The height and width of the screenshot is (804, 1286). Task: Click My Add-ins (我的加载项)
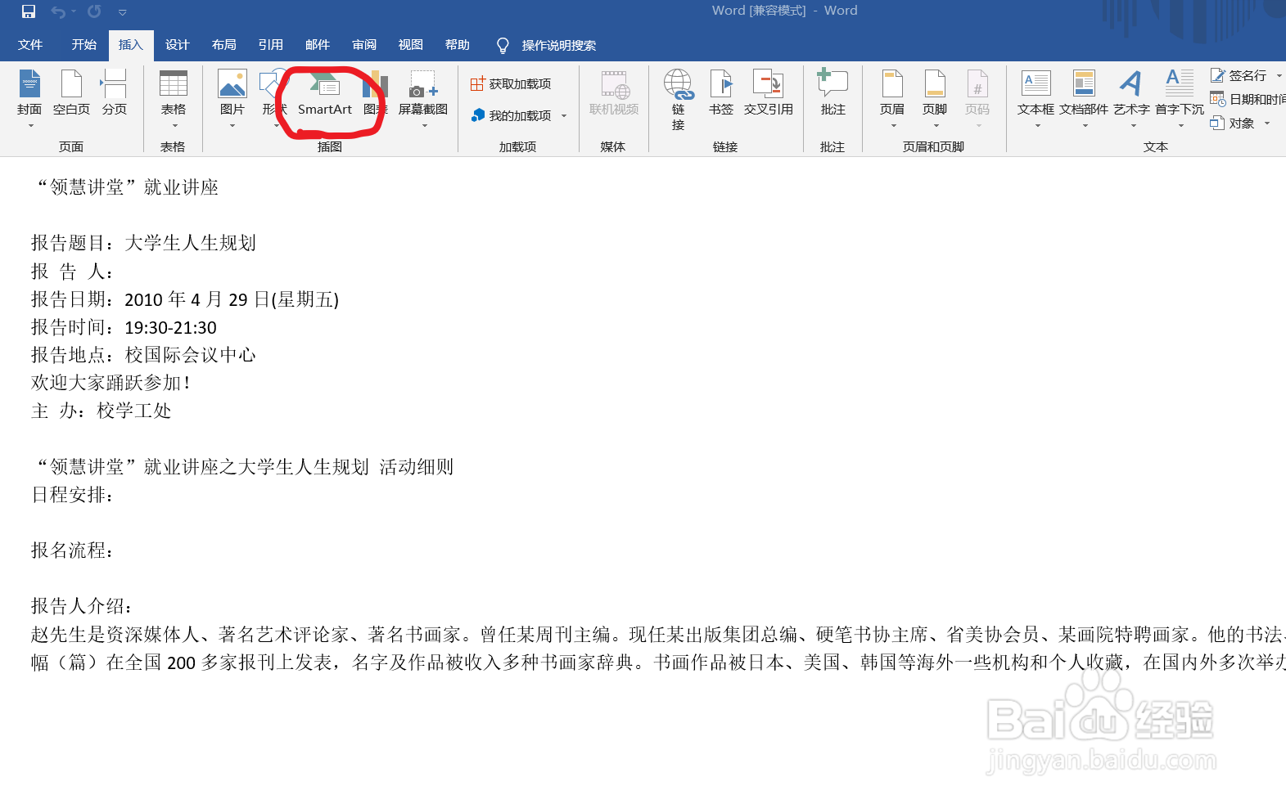(511, 116)
